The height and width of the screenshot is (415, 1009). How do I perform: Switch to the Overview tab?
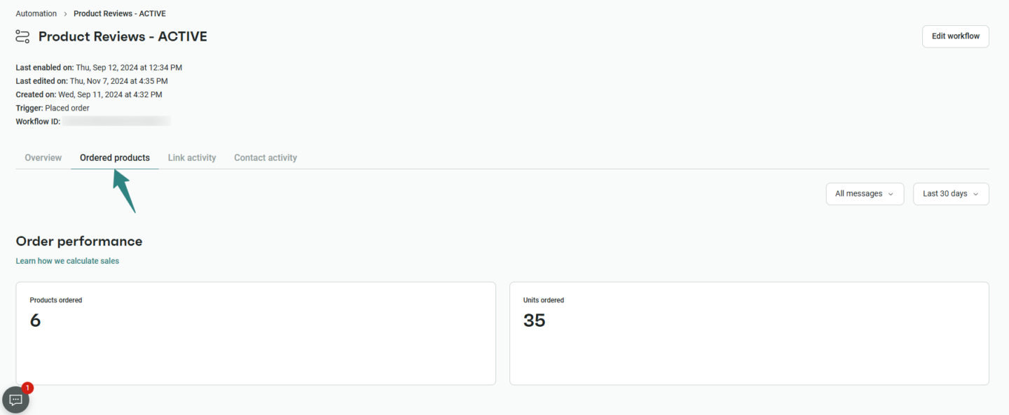coord(43,158)
